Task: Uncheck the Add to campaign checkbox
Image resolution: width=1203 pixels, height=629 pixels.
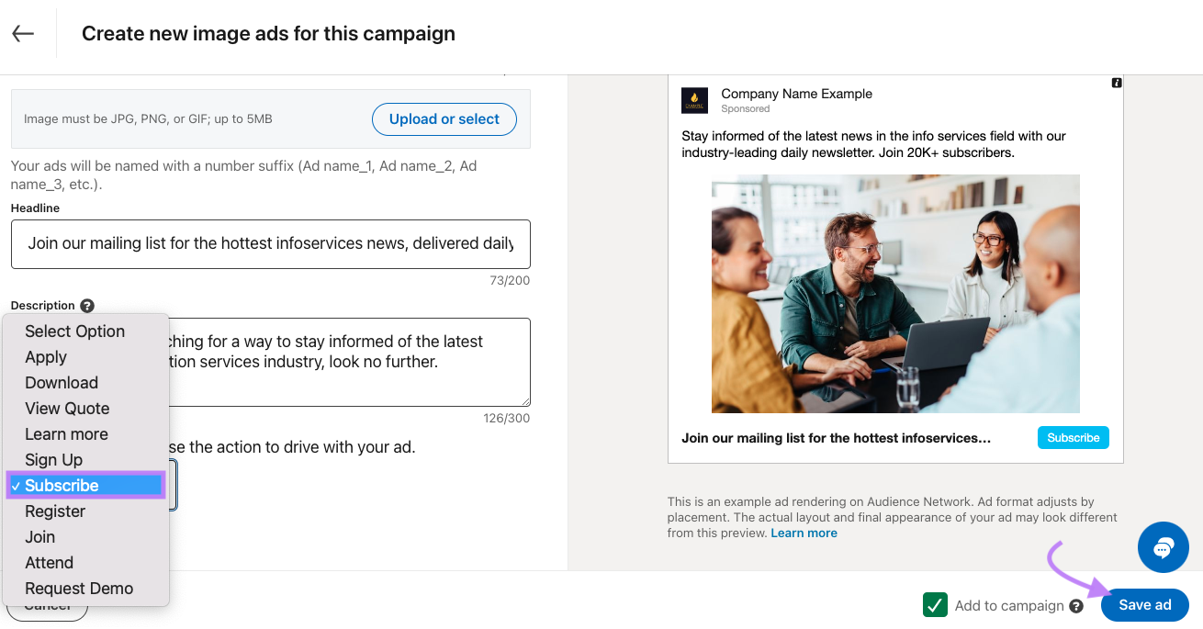Action: tap(935, 605)
